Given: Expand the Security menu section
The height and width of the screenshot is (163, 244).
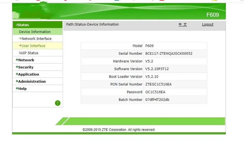Looking at the screenshot, I should point(26,67).
